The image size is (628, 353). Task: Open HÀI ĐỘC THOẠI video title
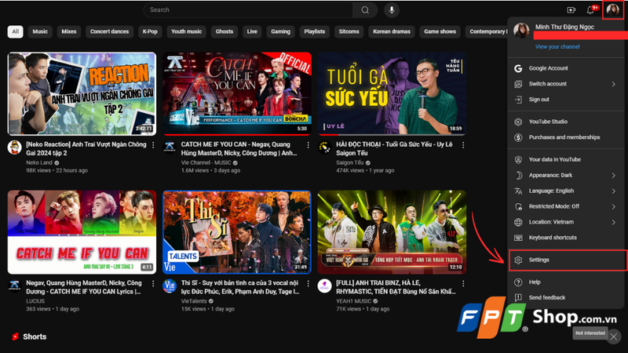point(394,149)
